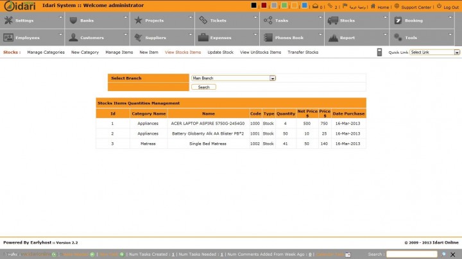This screenshot has width=462, height=259.
Task: Open the Select Branch dropdown
Action: coord(234,78)
